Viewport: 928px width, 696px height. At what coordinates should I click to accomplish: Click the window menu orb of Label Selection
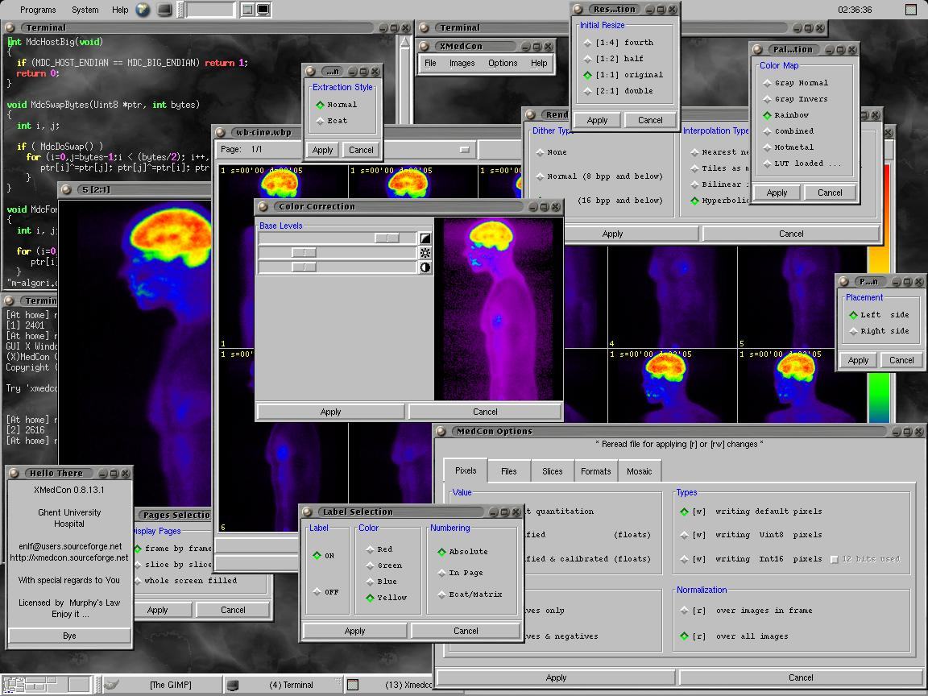tap(307, 512)
